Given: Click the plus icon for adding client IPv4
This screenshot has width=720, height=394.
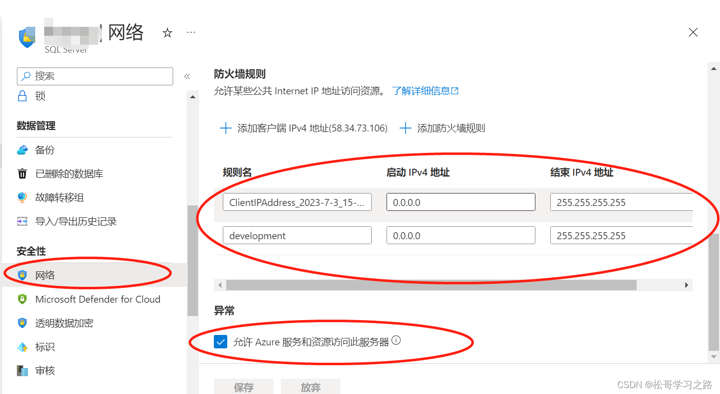Looking at the screenshot, I should [x=226, y=129].
